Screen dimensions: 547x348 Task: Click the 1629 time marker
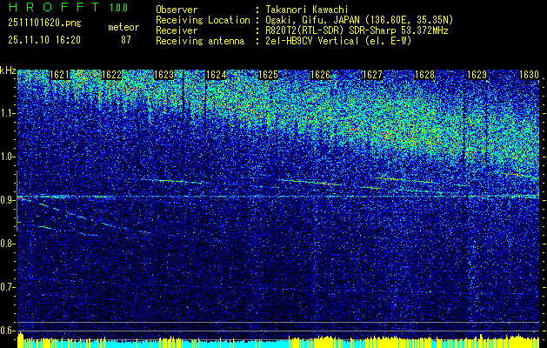(477, 75)
